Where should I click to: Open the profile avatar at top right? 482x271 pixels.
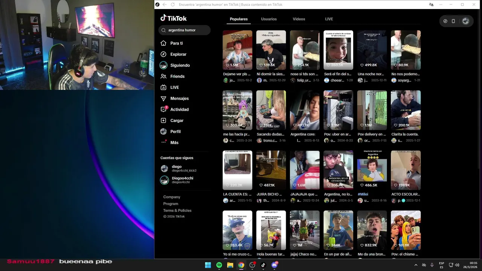click(x=465, y=21)
